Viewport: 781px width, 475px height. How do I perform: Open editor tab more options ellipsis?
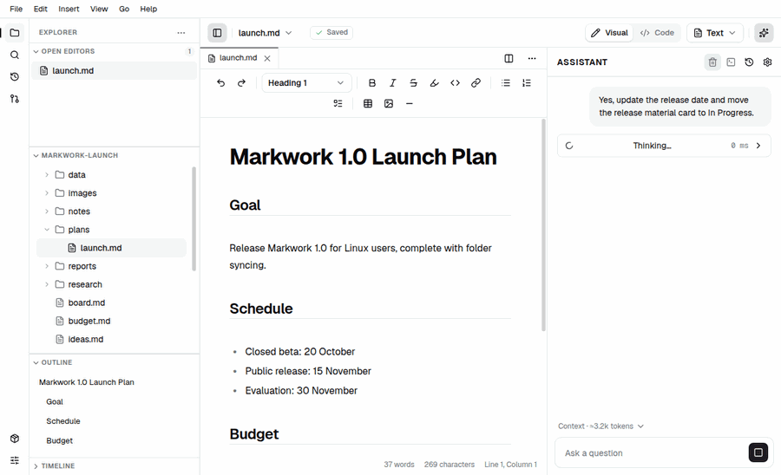[532, 58]
